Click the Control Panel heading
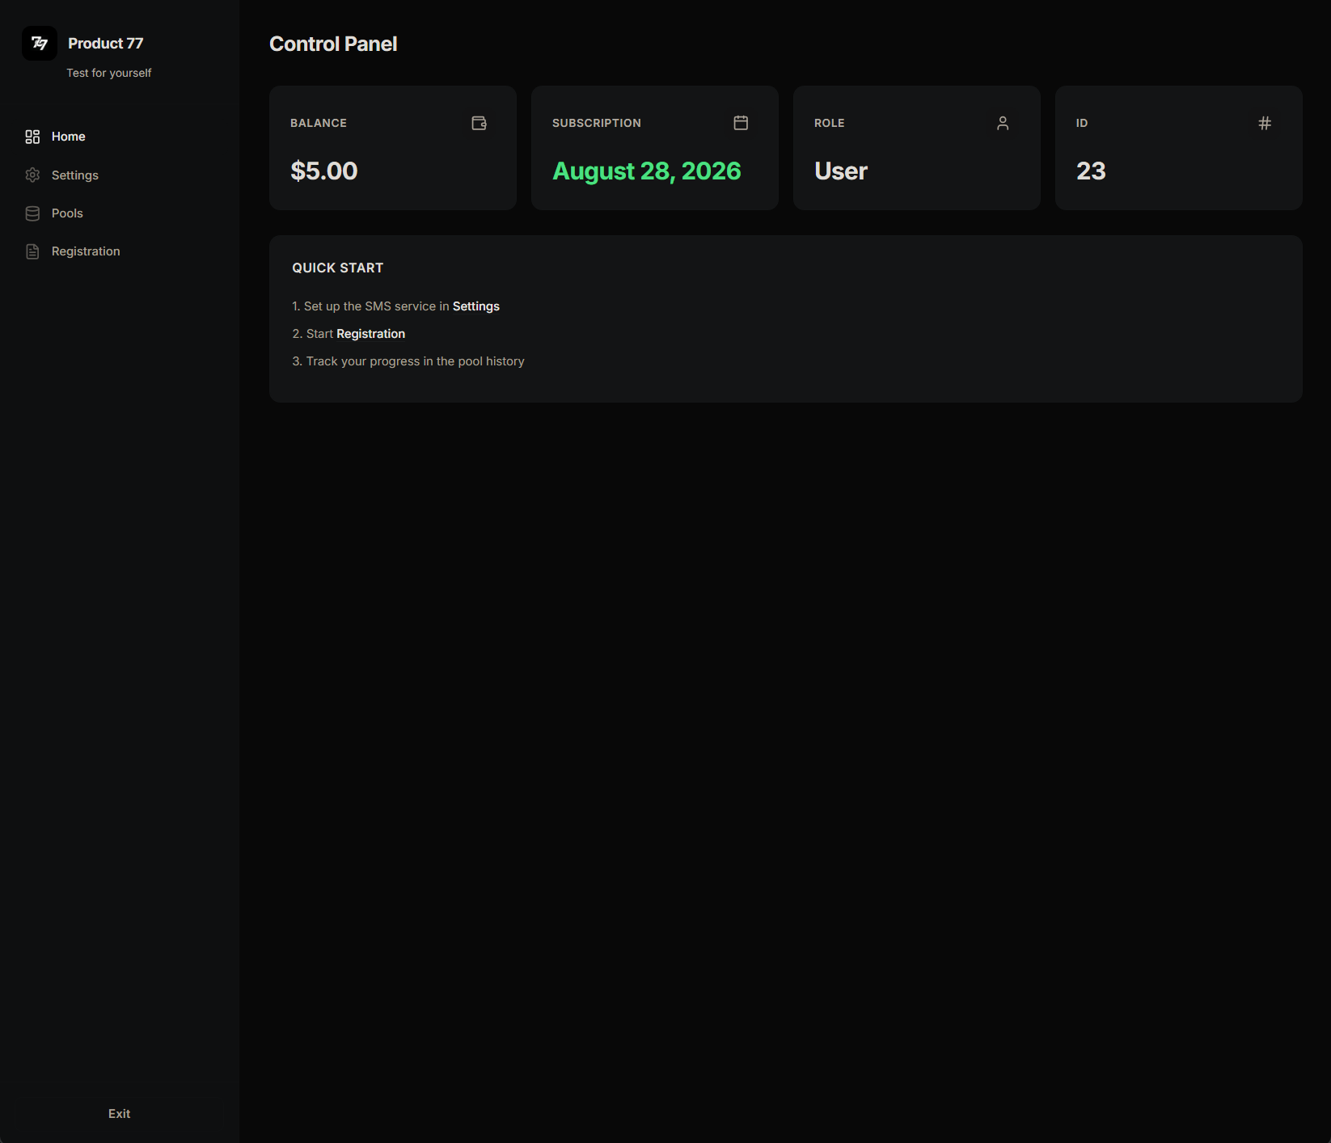Screen dimensions: 1331x1143 coord(333,44)
